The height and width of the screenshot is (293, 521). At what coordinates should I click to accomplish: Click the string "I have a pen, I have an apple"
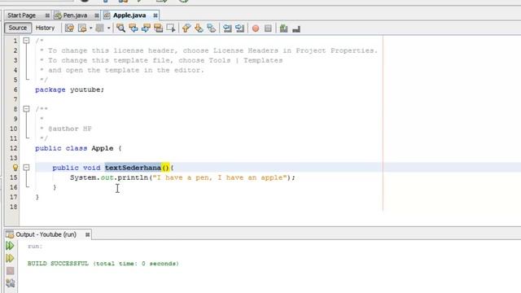tap(219, 177)
